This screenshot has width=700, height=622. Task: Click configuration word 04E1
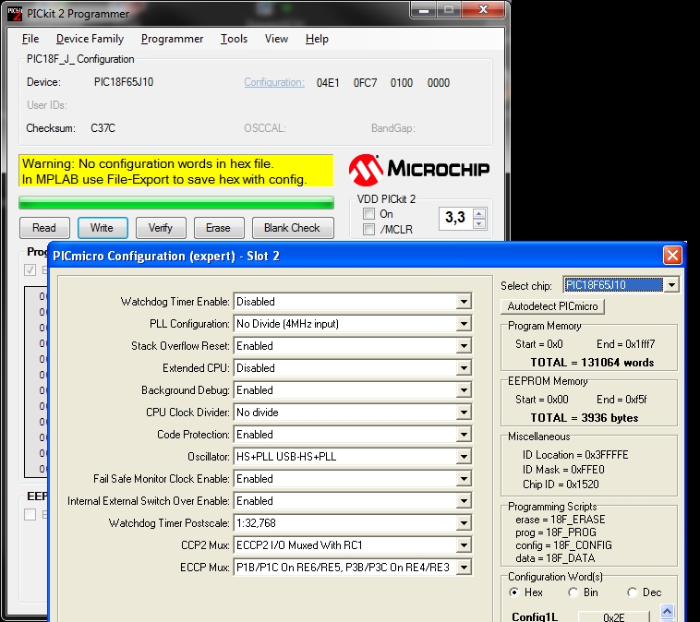tap(328, 83)
